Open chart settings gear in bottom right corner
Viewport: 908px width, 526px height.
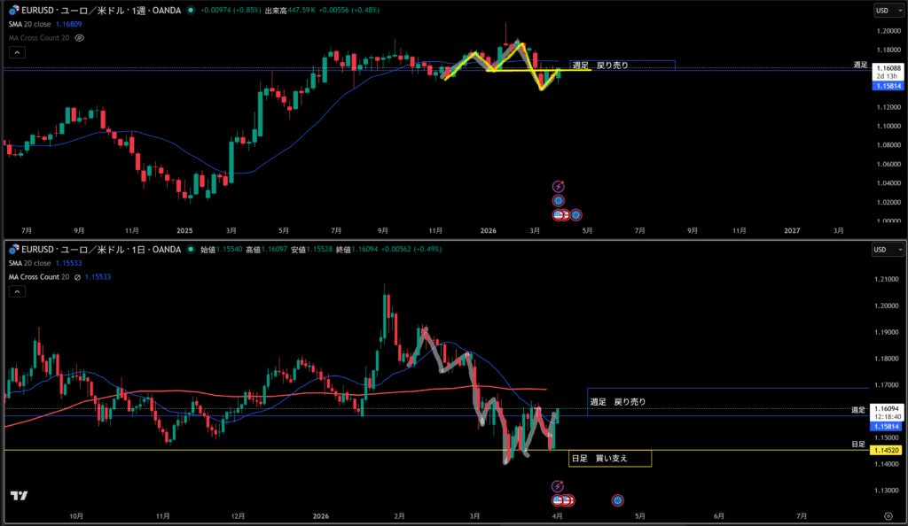pos(888,514)
